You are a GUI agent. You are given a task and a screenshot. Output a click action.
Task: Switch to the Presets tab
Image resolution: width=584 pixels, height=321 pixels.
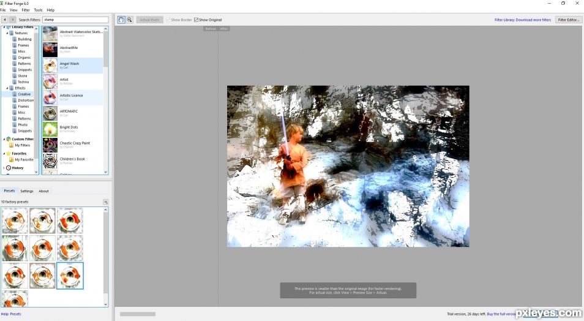(9, 191)
